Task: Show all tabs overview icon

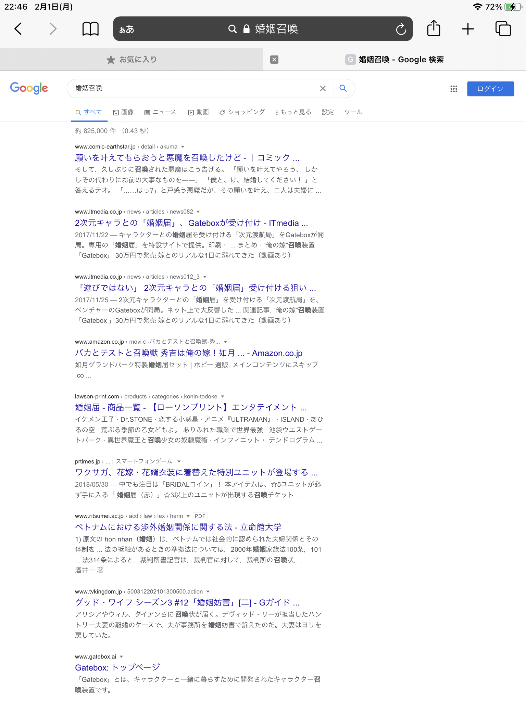Action: 503,29
